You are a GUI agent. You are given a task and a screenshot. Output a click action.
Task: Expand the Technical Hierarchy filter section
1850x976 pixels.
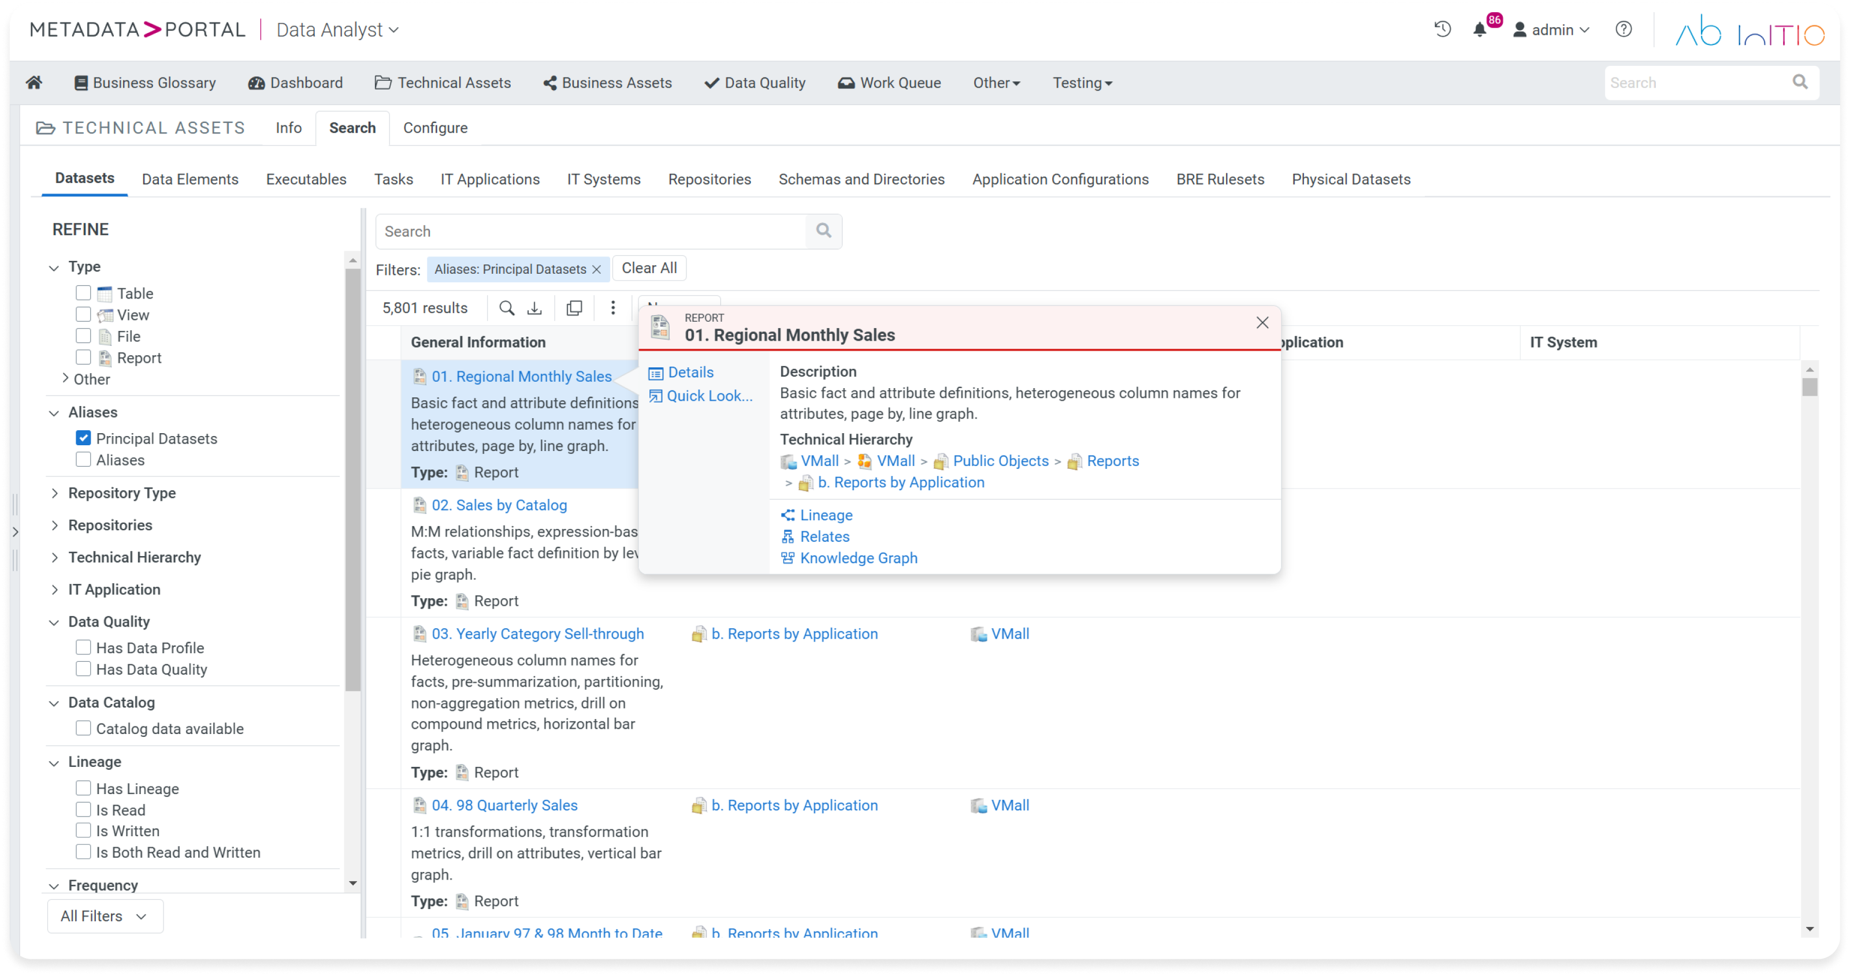tap(54, 557)
